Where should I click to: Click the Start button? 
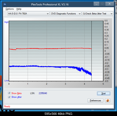[104, 94]
